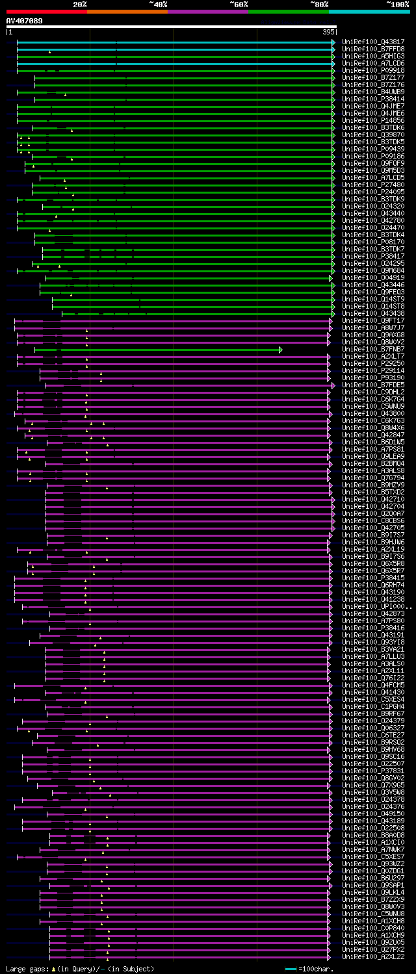The image size is (416, 974).
Task: Click the white query ruler bar
Action: point(172,27)
